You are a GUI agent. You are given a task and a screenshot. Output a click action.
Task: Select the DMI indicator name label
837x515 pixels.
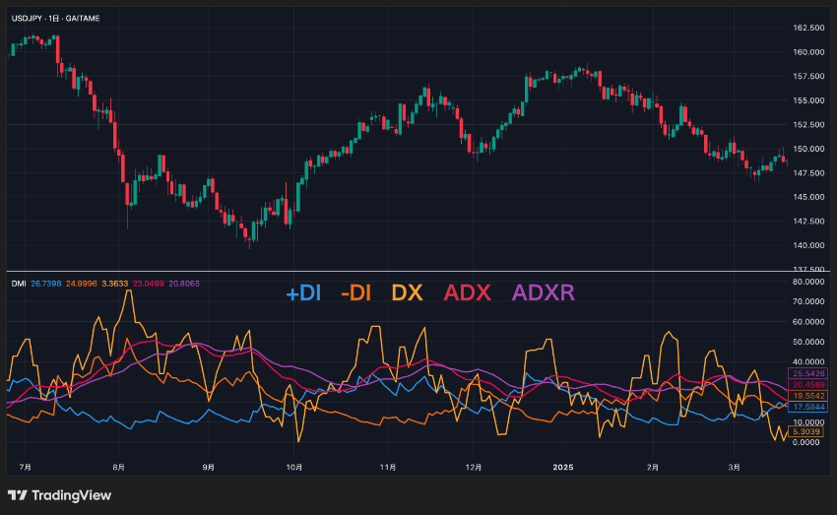point(19,284)
